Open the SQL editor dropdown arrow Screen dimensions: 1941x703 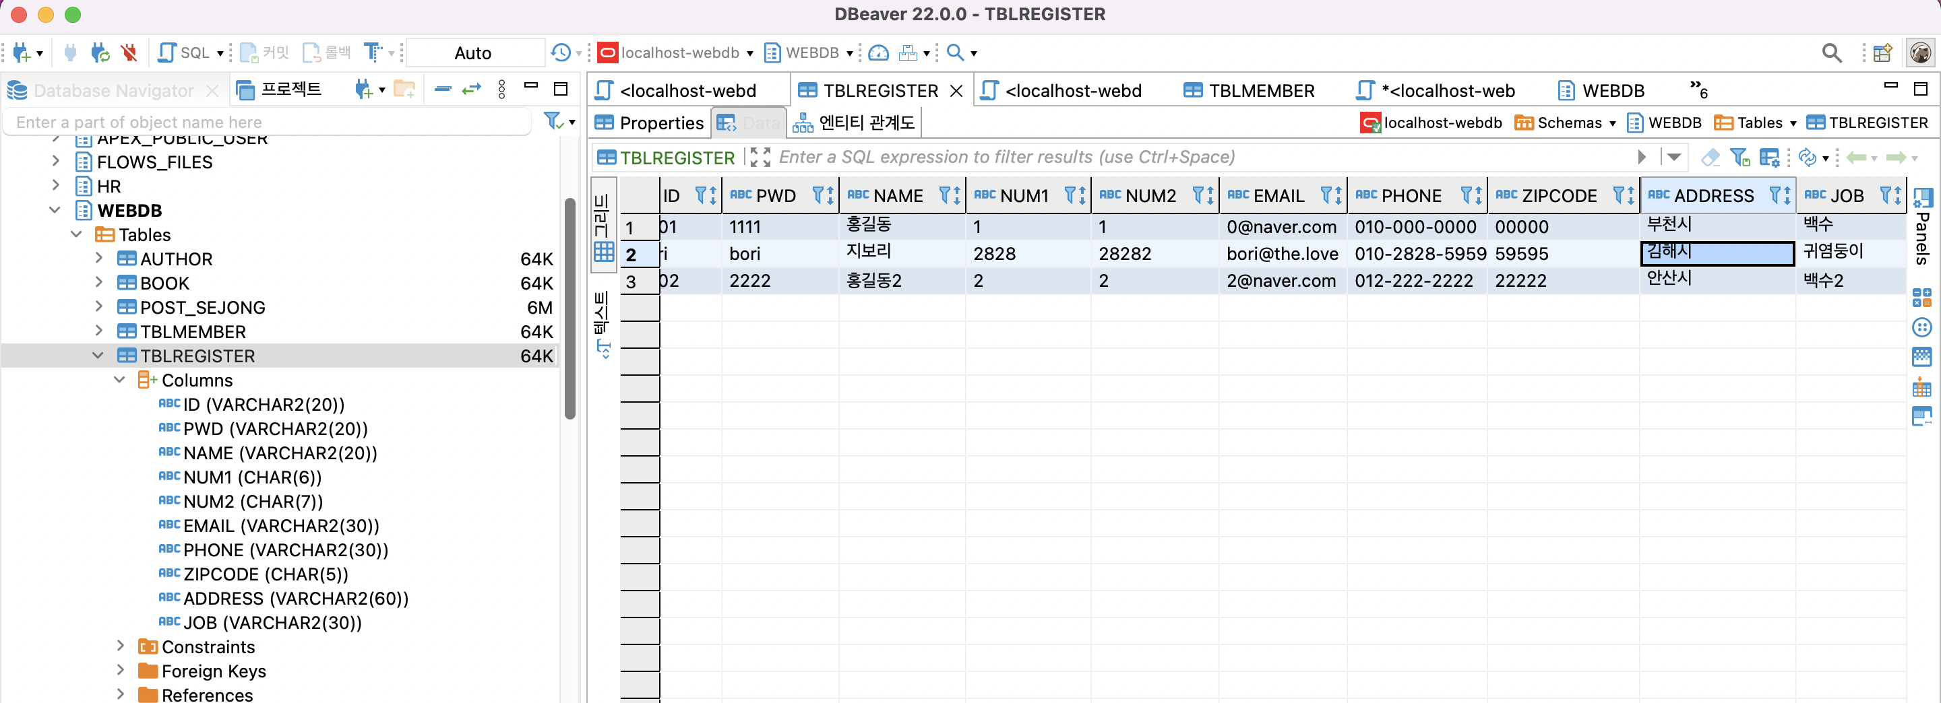point(220,53)
